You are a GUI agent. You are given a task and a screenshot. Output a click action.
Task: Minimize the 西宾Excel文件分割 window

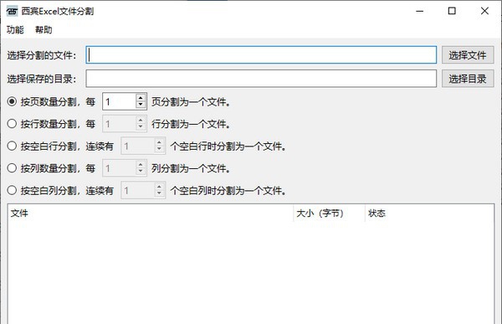(420, 11)
